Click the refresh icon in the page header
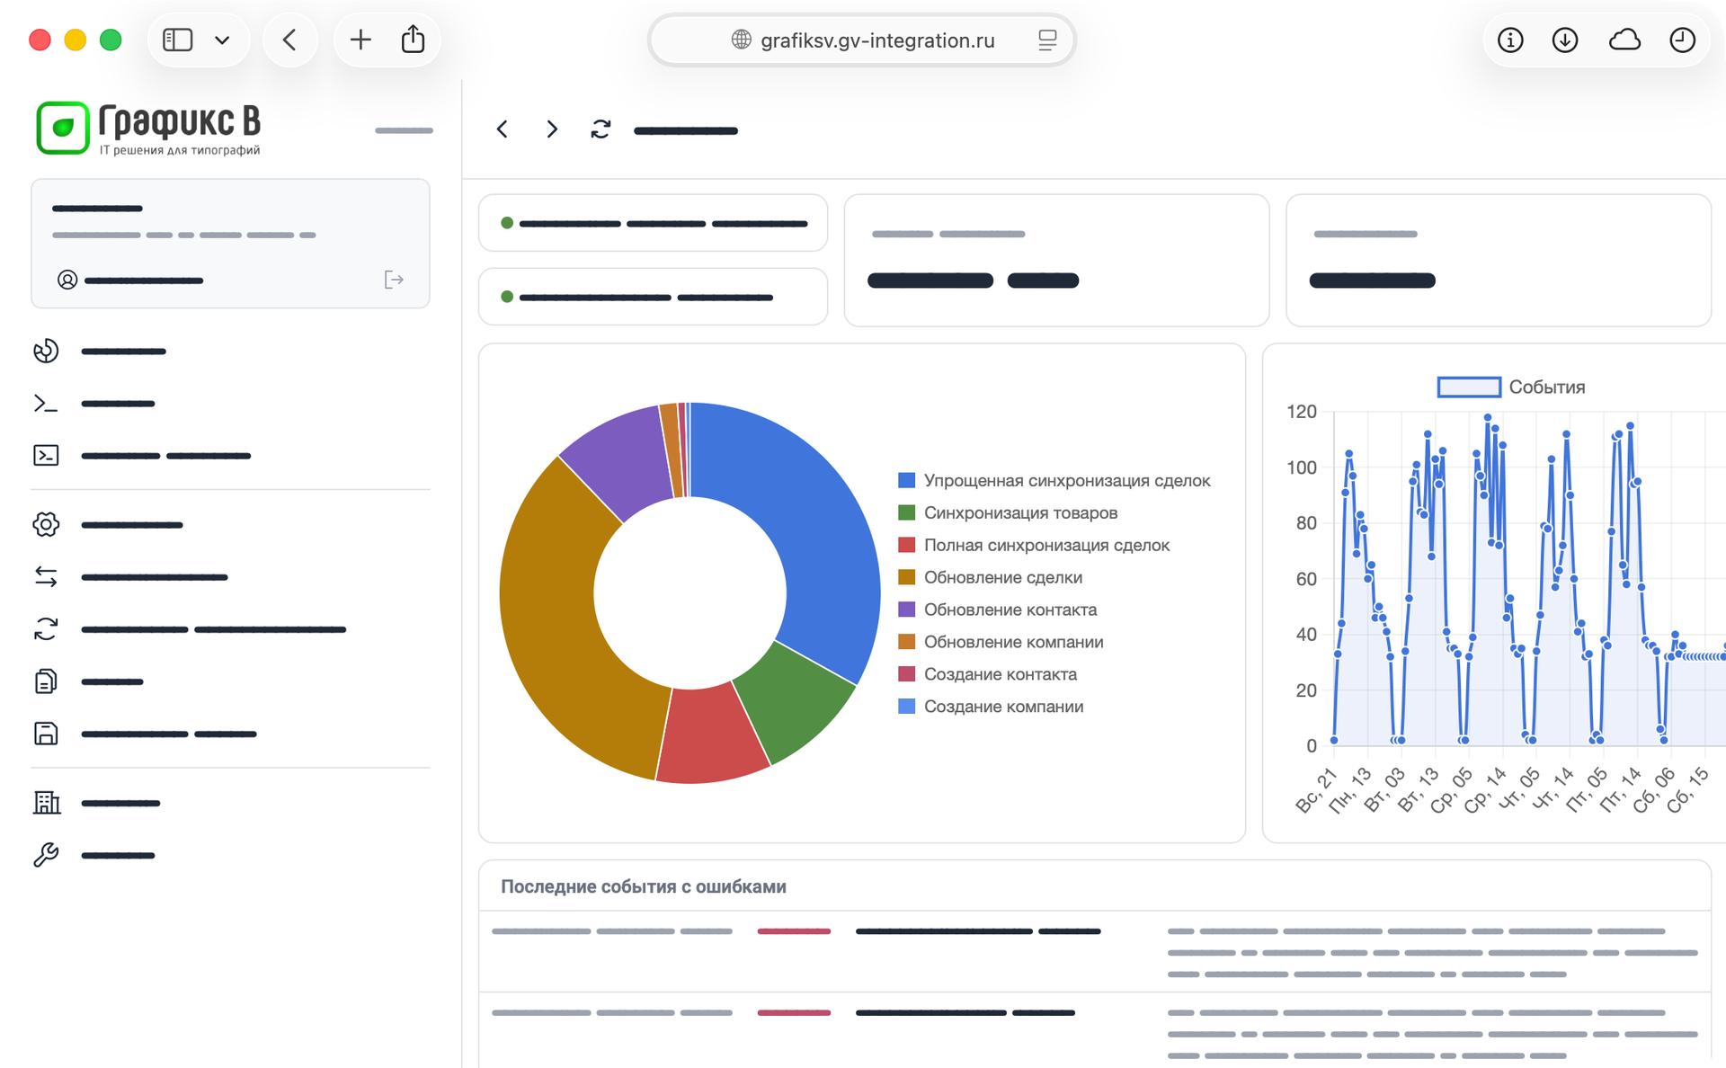This screenshot has width=1726, height=1068. [x=601, y=129]
